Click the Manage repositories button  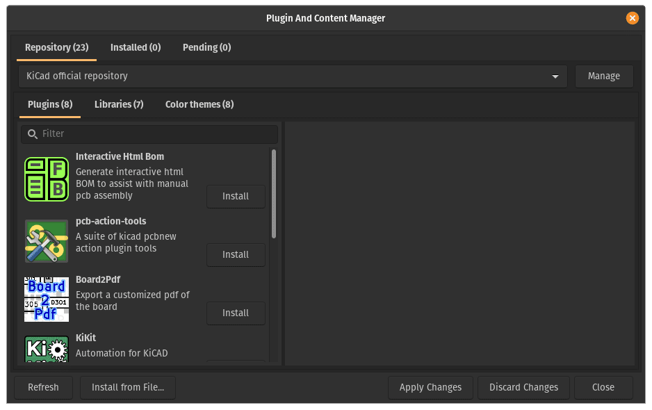603,76
